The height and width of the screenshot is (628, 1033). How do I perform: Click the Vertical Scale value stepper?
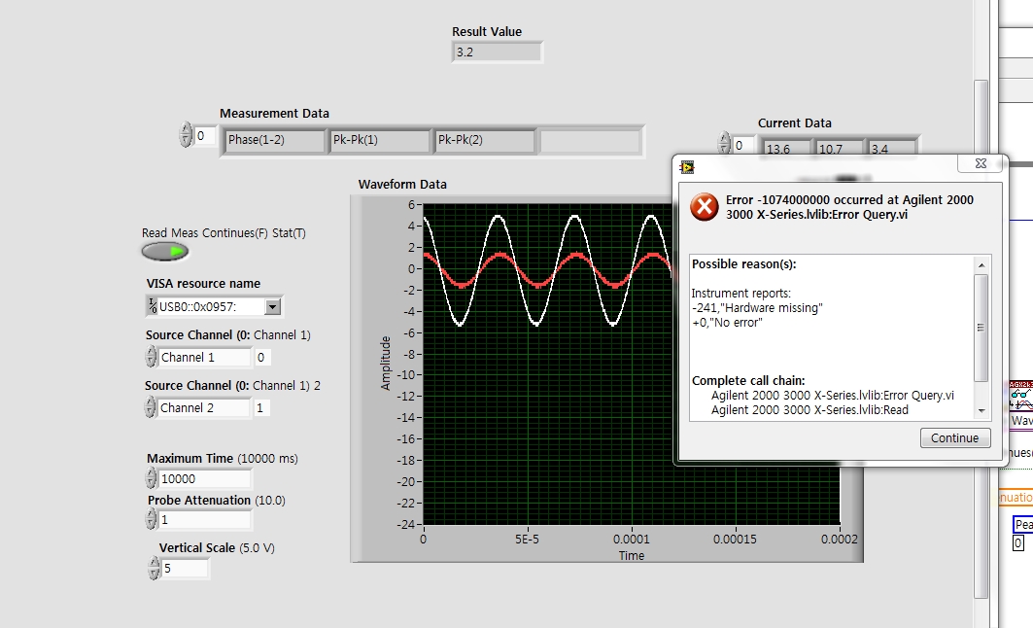pyautogui.click(x=154, y=568)
